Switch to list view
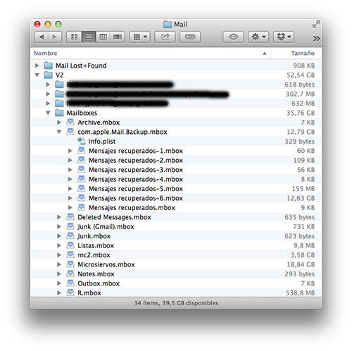Viewport: 352px width, 351px height. click(89, 37)
